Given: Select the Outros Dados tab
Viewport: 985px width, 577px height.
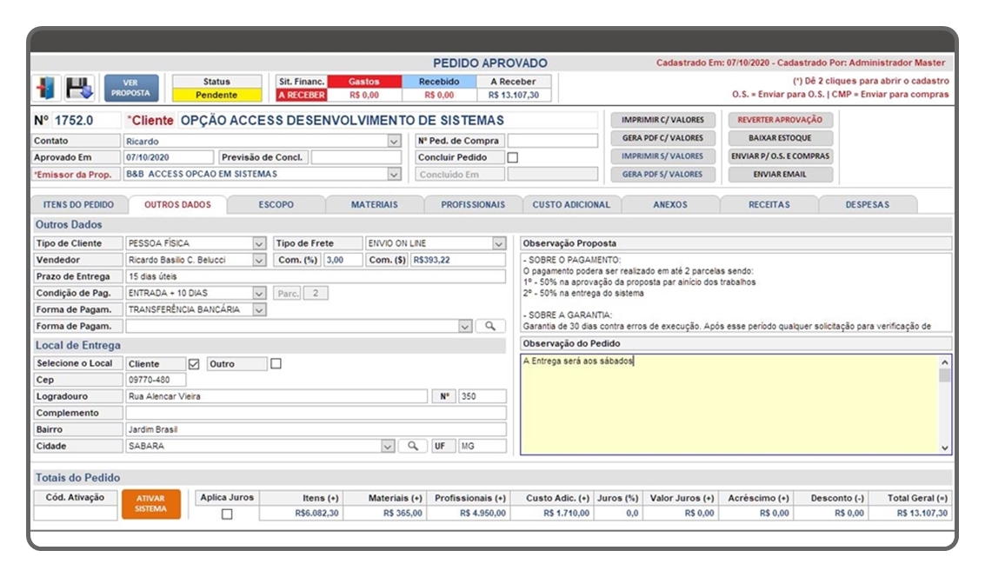Looking at the screenshot, I should (x=177, y=205).
